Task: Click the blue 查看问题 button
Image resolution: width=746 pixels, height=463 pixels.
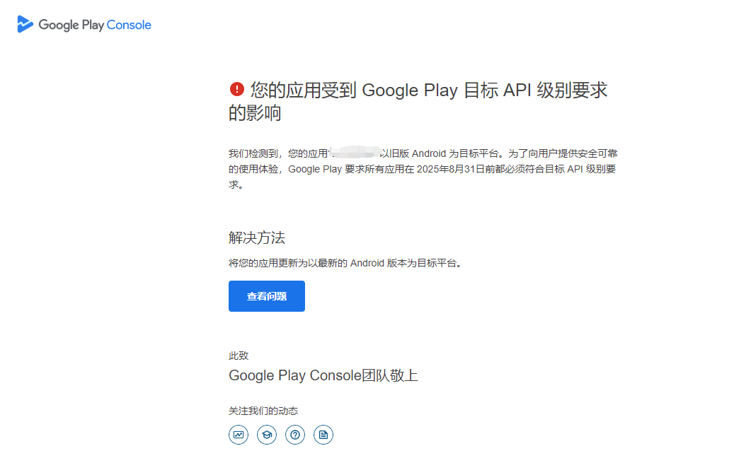Action: click(266, 296)
